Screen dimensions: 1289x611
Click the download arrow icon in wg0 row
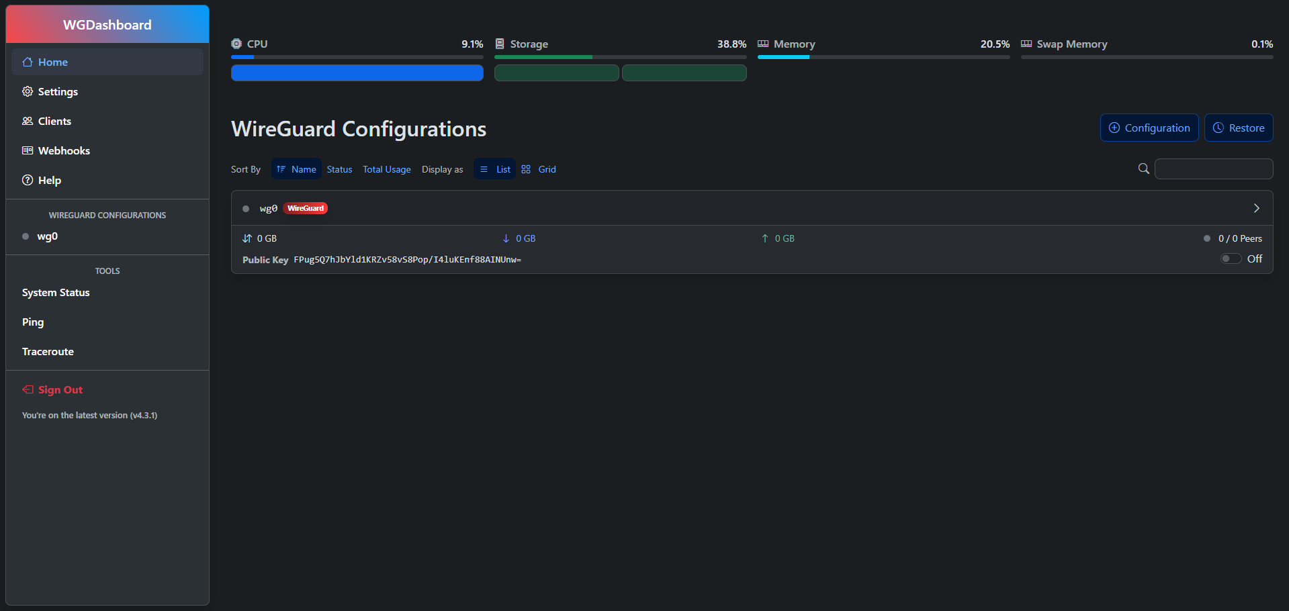(506, 238)
